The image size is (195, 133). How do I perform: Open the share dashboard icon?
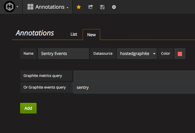click(x=91, y=7)
